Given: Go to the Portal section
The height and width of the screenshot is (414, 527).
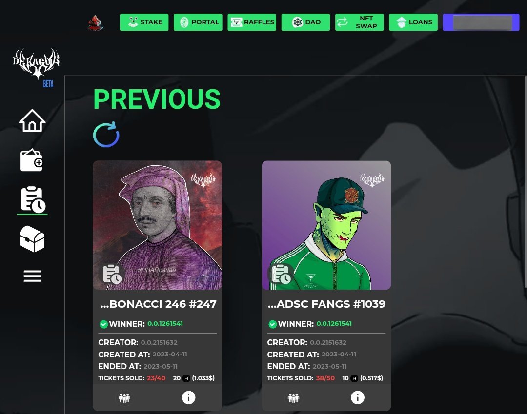Looking at the screenshot, I should (x=198, y=22).
